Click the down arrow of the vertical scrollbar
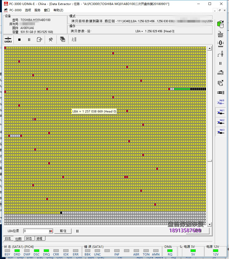Viewport: 229px width, 259px height. pos(209,224)
